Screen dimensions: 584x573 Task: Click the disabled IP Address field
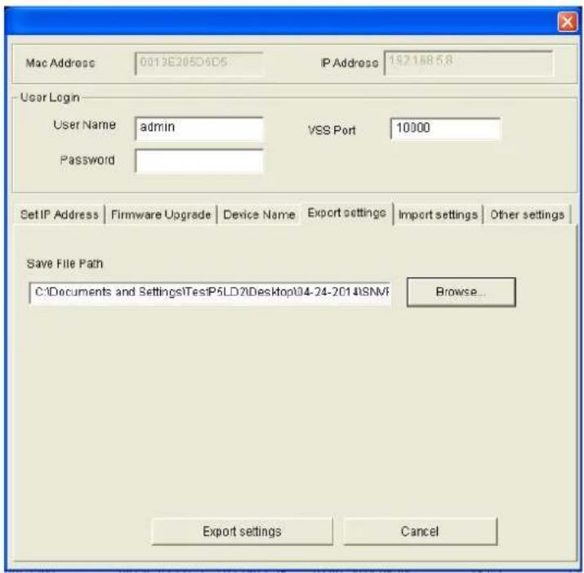tap(469, 63)
